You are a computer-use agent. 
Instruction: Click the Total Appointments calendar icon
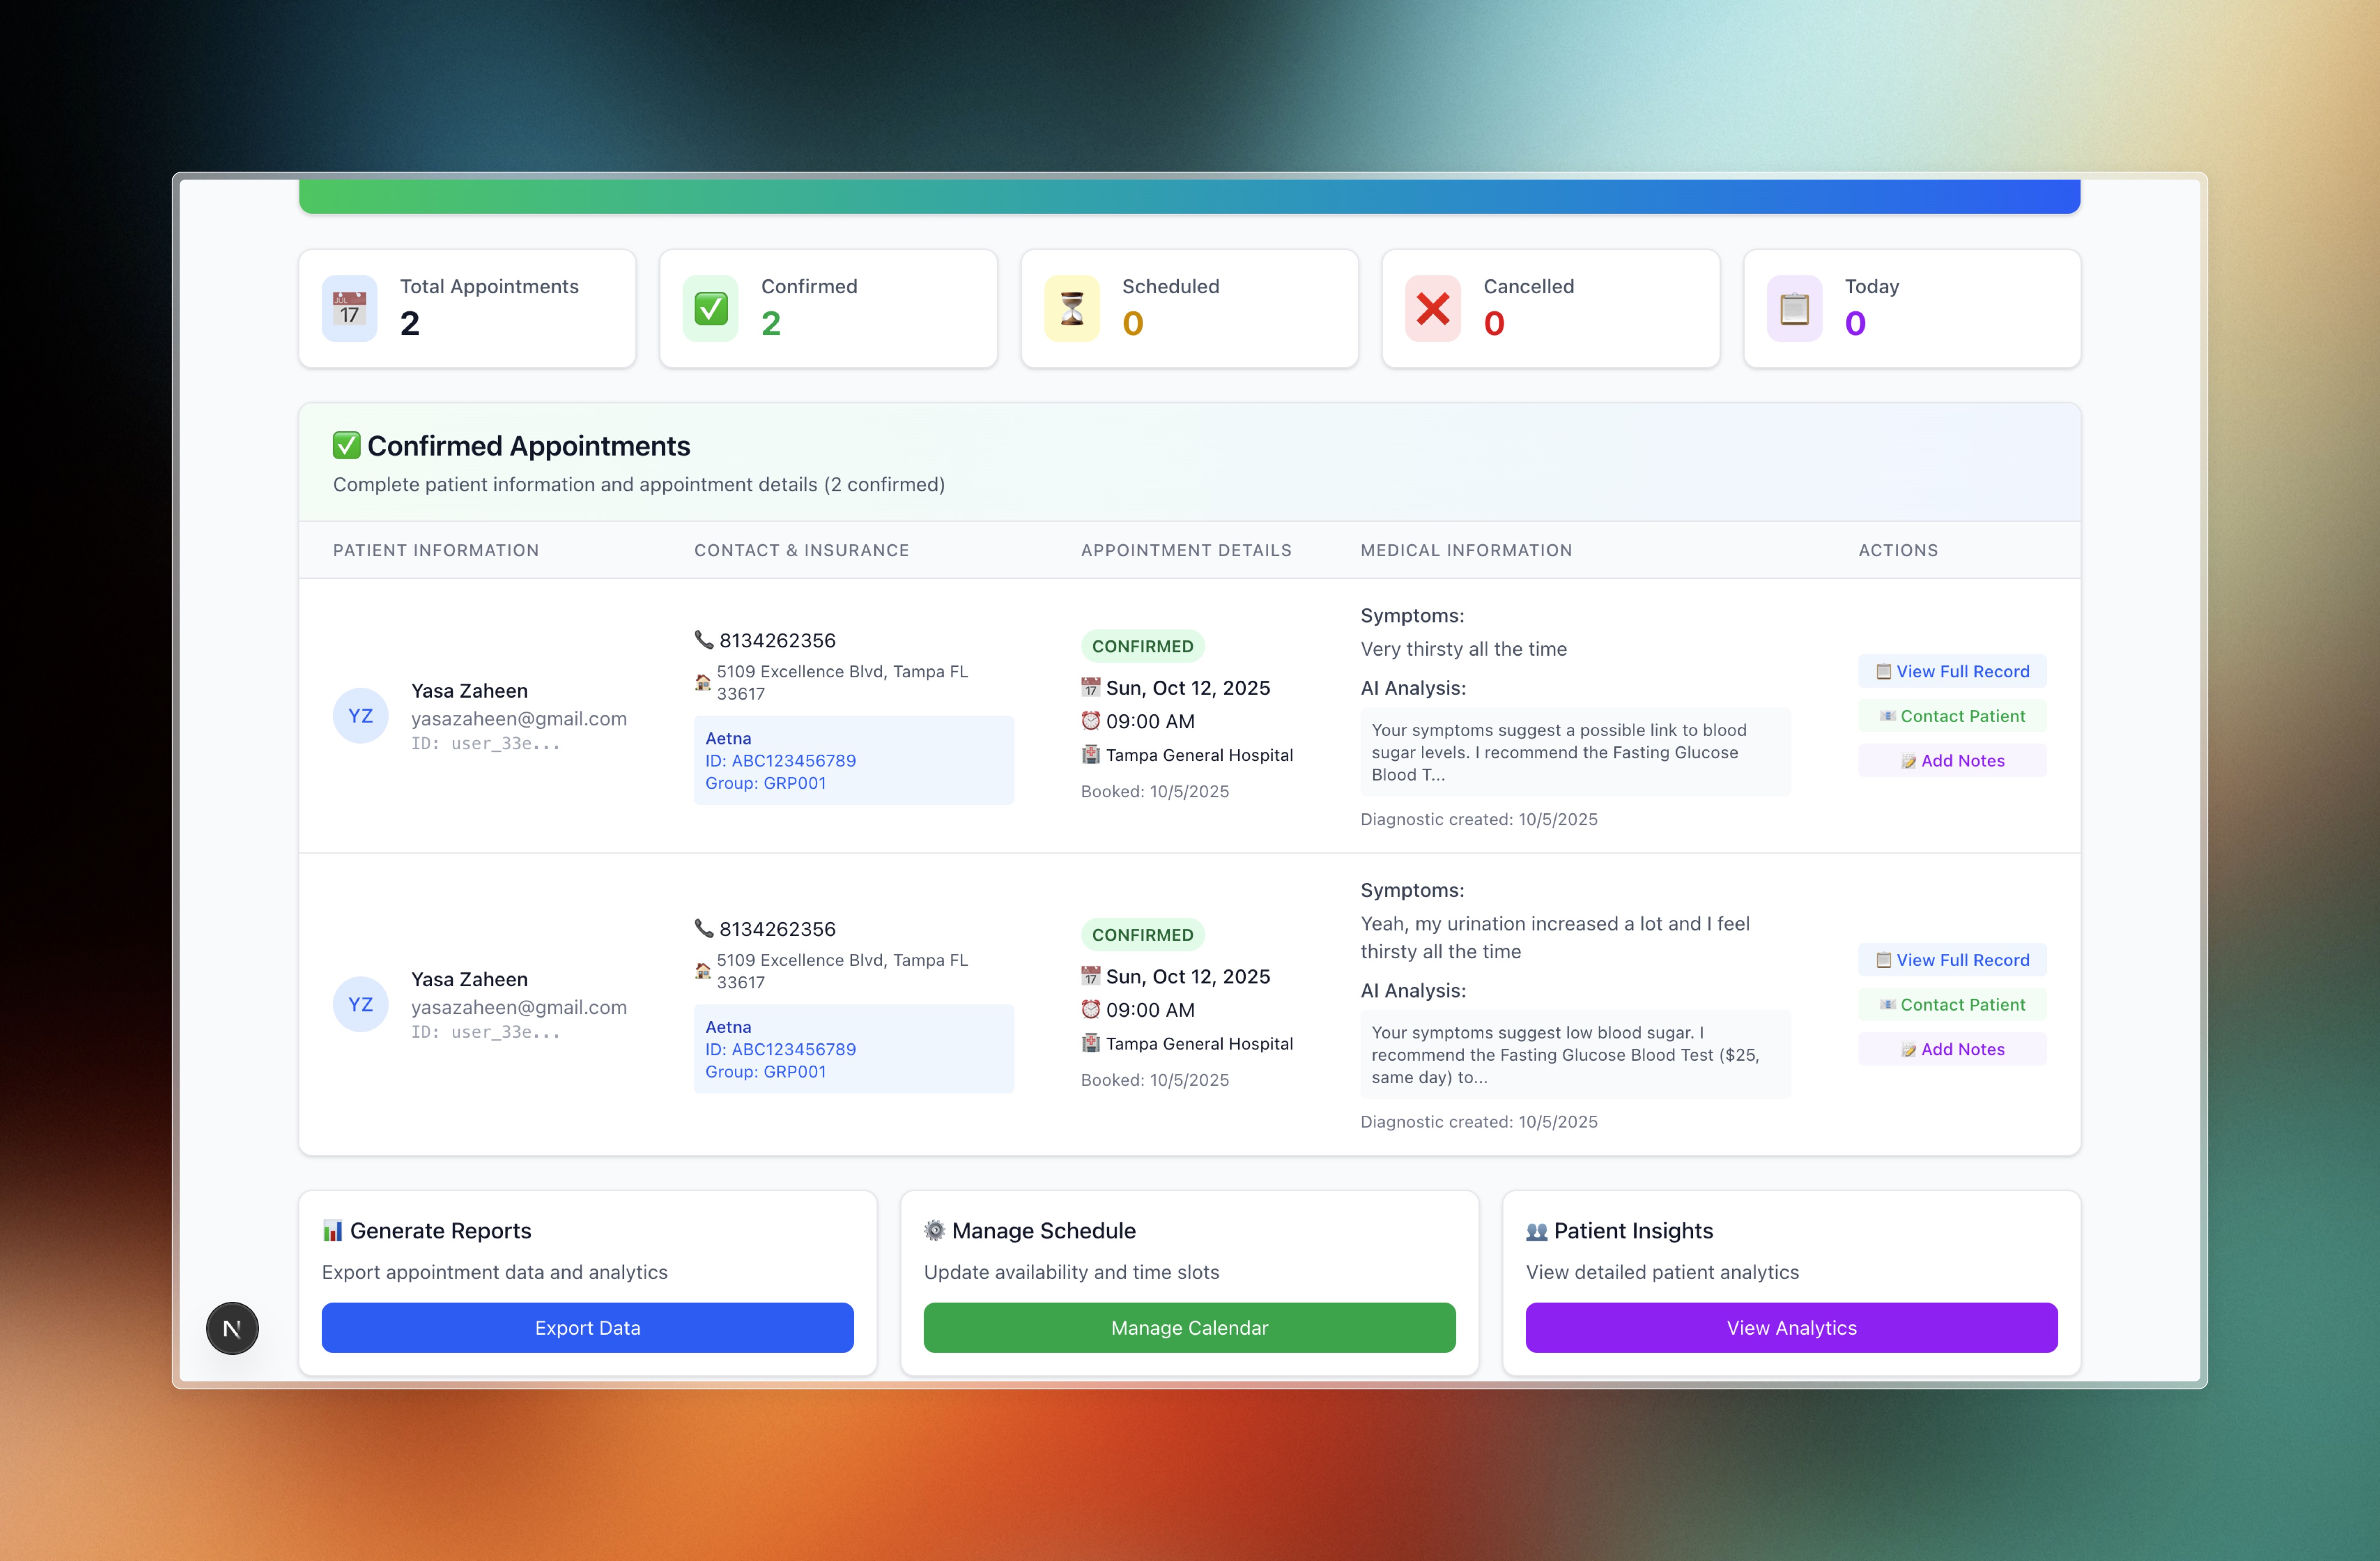349,308
